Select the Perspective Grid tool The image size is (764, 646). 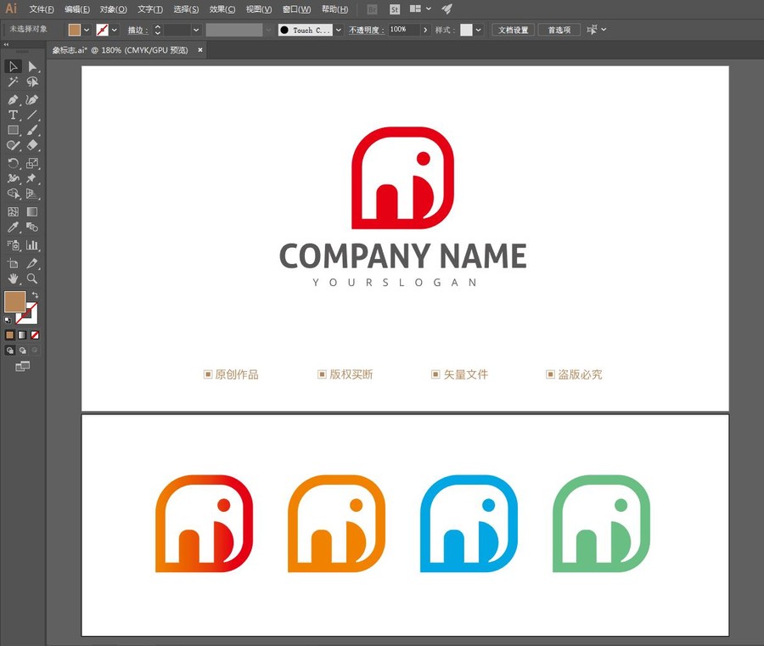point(32,194)
